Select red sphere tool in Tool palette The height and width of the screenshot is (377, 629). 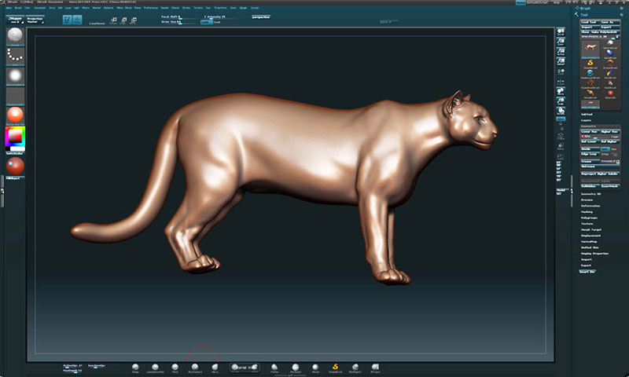[x=610, y=93]
